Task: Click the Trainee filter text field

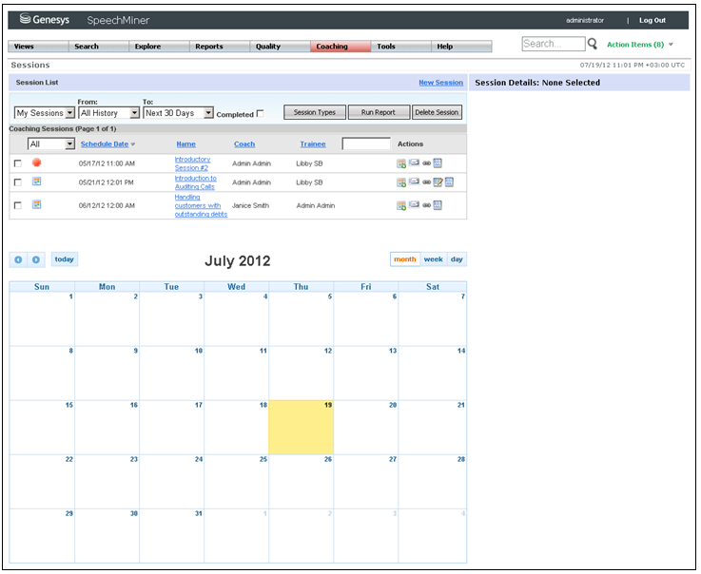Action: click(x=365, y=144)
